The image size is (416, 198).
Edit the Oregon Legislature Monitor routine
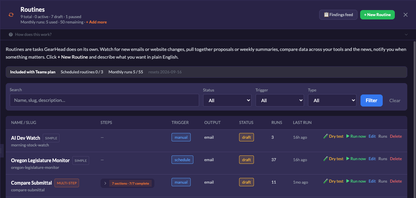(372, 159)
